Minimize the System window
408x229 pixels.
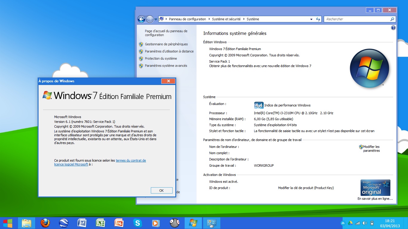370,10
